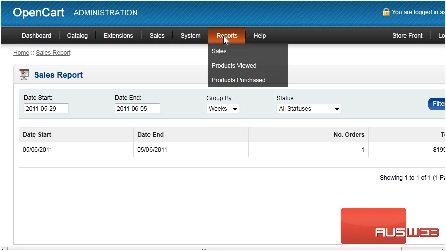Click the No. Orders column header

(x=309, y=135)
